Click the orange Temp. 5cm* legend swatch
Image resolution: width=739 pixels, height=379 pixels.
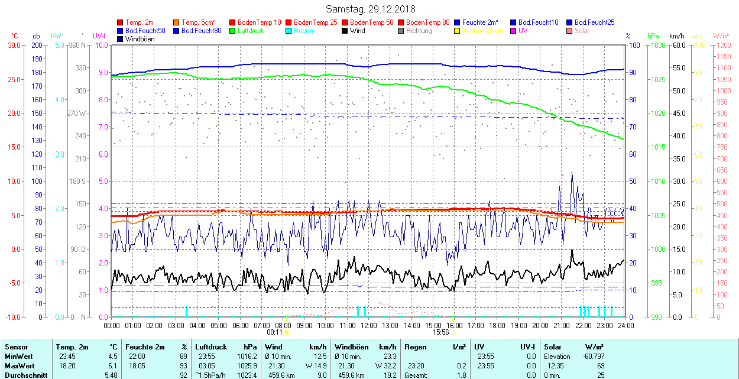[177, 22]
